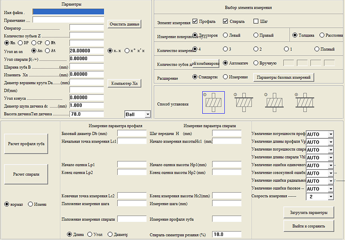This screenshot has height=240, width=345.
Task: Select installation method 3 icon
Action: coord(274,102)
